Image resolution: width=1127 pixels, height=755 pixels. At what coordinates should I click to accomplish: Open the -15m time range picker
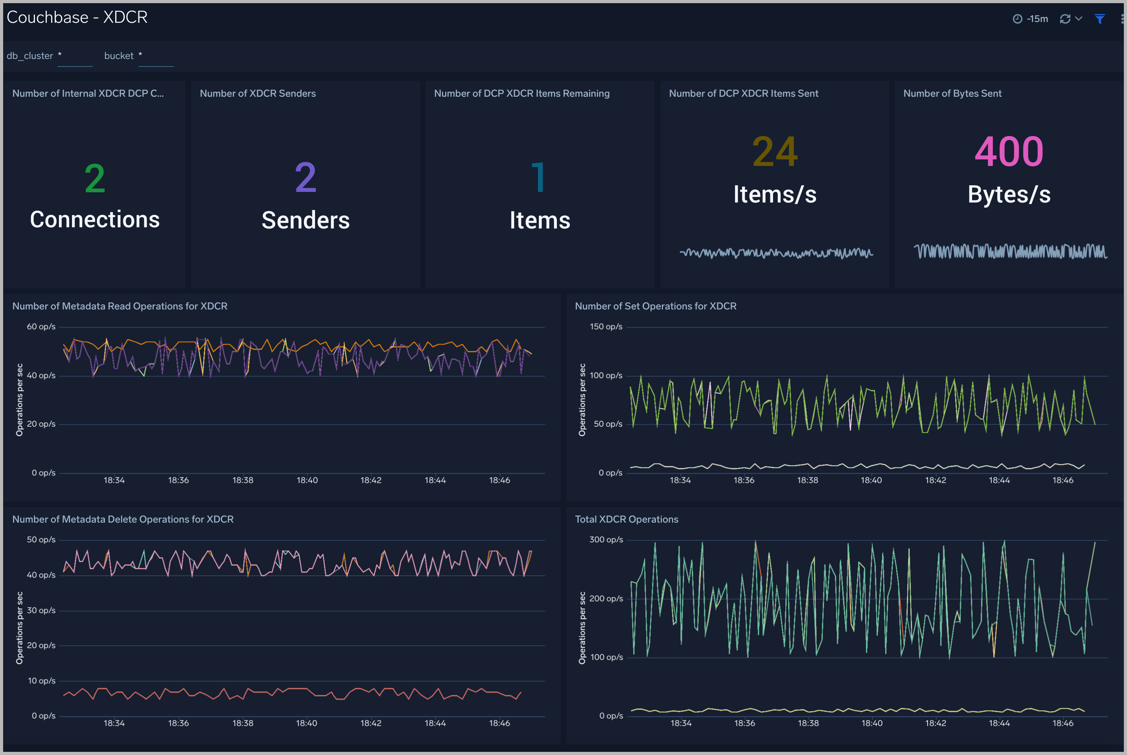[x=1030, y=19]
